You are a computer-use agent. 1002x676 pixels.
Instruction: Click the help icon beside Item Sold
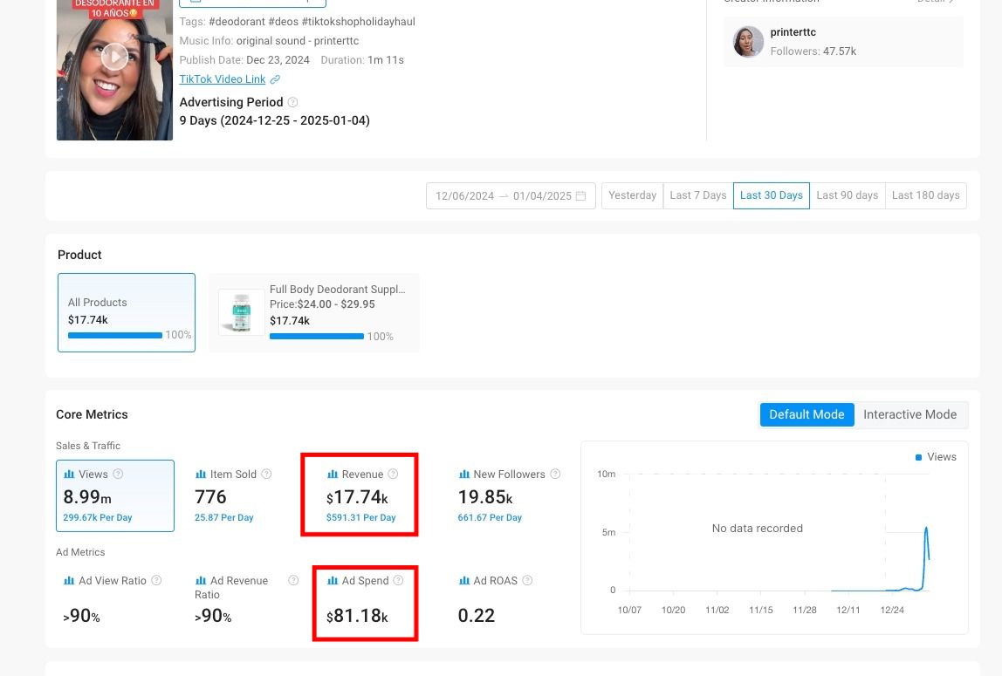266,474
